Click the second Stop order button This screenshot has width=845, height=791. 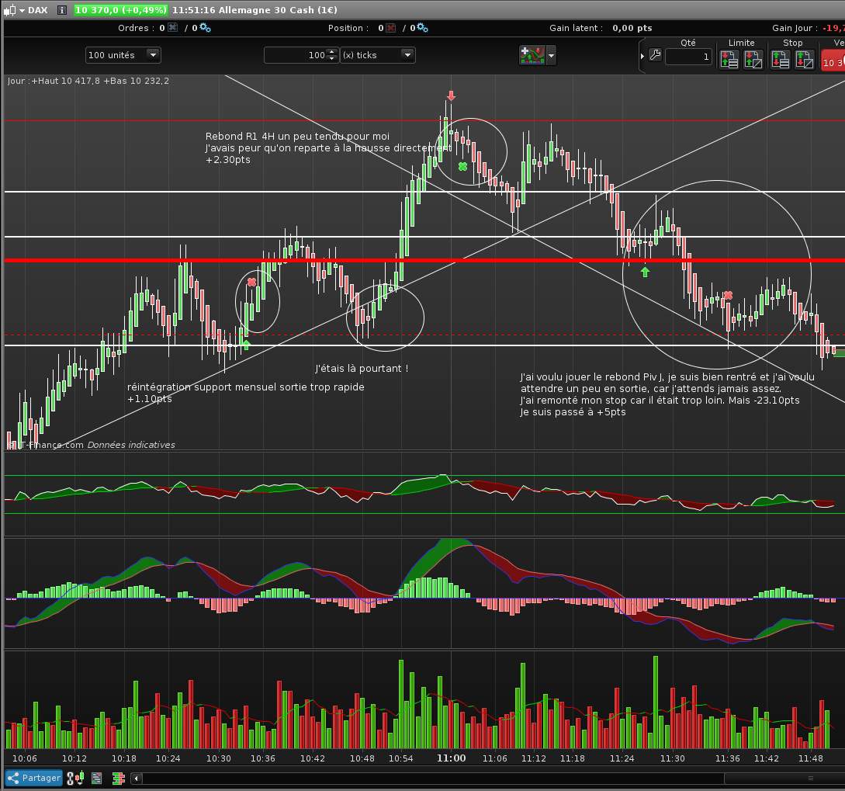tap(805, 59)
